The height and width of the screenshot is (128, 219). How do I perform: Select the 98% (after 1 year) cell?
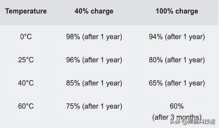click(94, 37)
